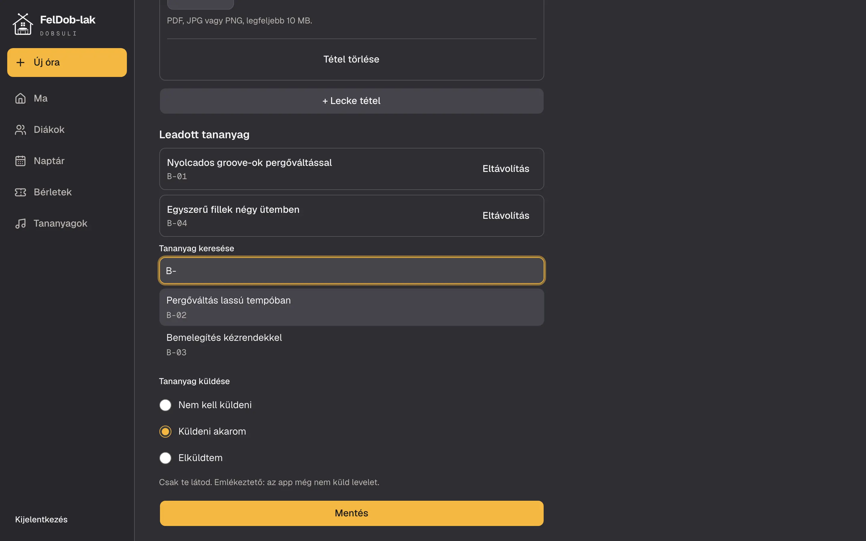Click the Tétel törlése button
866x541 pixels.
(352, 60)
